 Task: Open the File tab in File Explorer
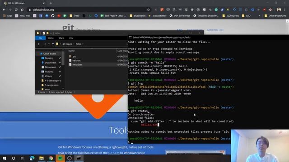[x=40, y=38]
